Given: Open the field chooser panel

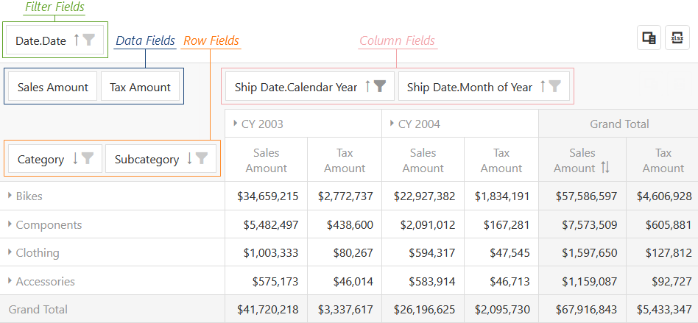Looking at the screenshot, I should click(649, 38).
